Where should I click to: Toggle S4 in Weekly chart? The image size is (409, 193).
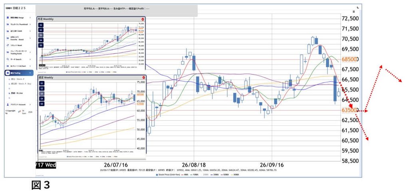coord(42,99)
